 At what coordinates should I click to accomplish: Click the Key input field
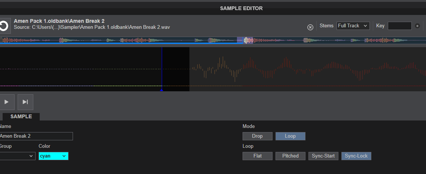point(400,26)
